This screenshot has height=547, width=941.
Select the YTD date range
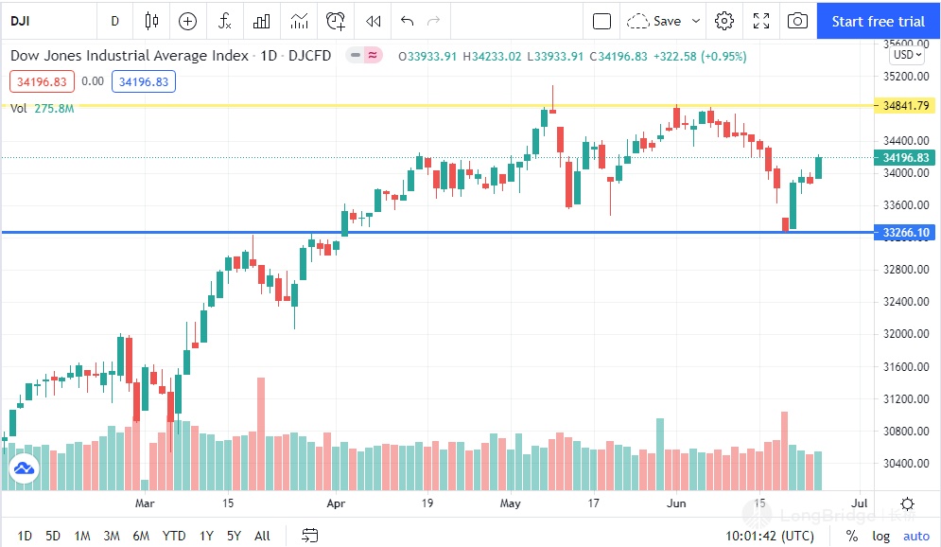pos(174,536)
